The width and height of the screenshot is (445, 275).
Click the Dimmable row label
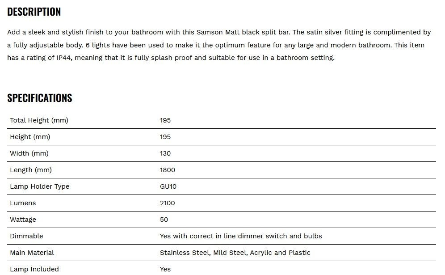26,236
